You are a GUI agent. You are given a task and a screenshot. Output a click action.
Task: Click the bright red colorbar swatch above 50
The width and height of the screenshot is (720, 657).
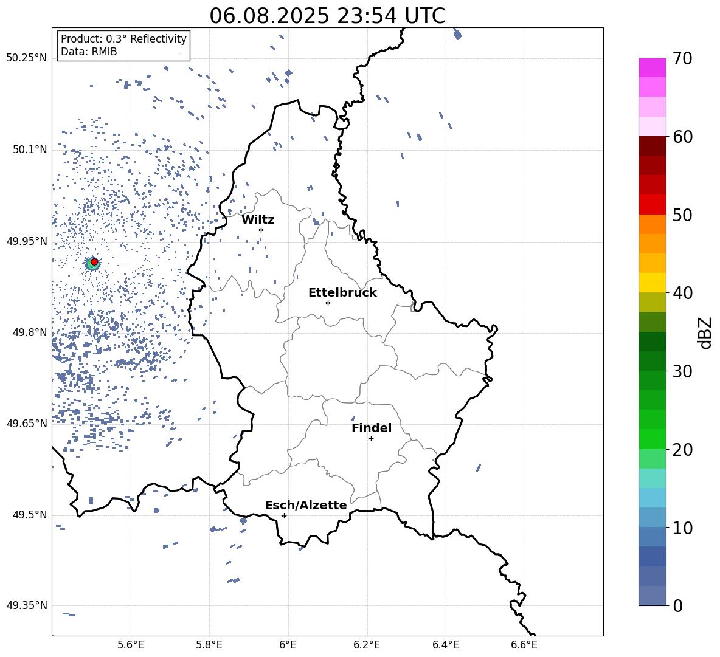652,205
